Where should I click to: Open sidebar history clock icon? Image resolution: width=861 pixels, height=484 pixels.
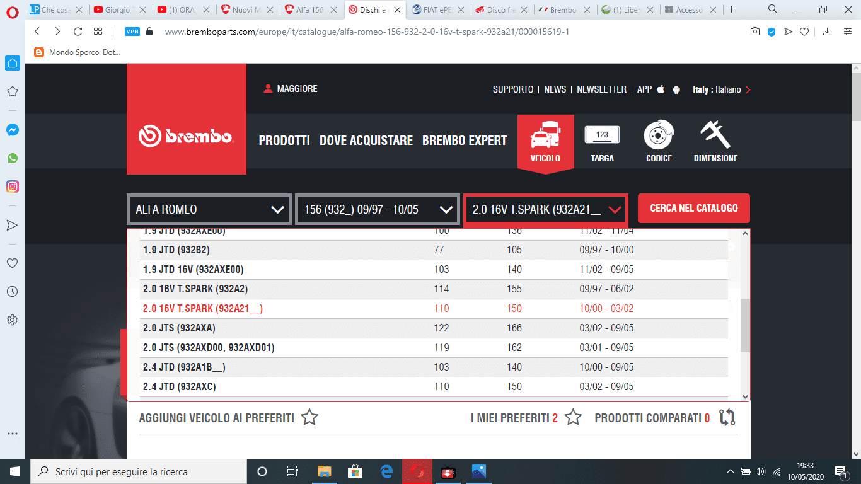click(x=12, y=292)
